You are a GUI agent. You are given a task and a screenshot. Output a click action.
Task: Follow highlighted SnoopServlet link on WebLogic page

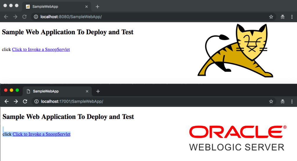coord(41,134)
